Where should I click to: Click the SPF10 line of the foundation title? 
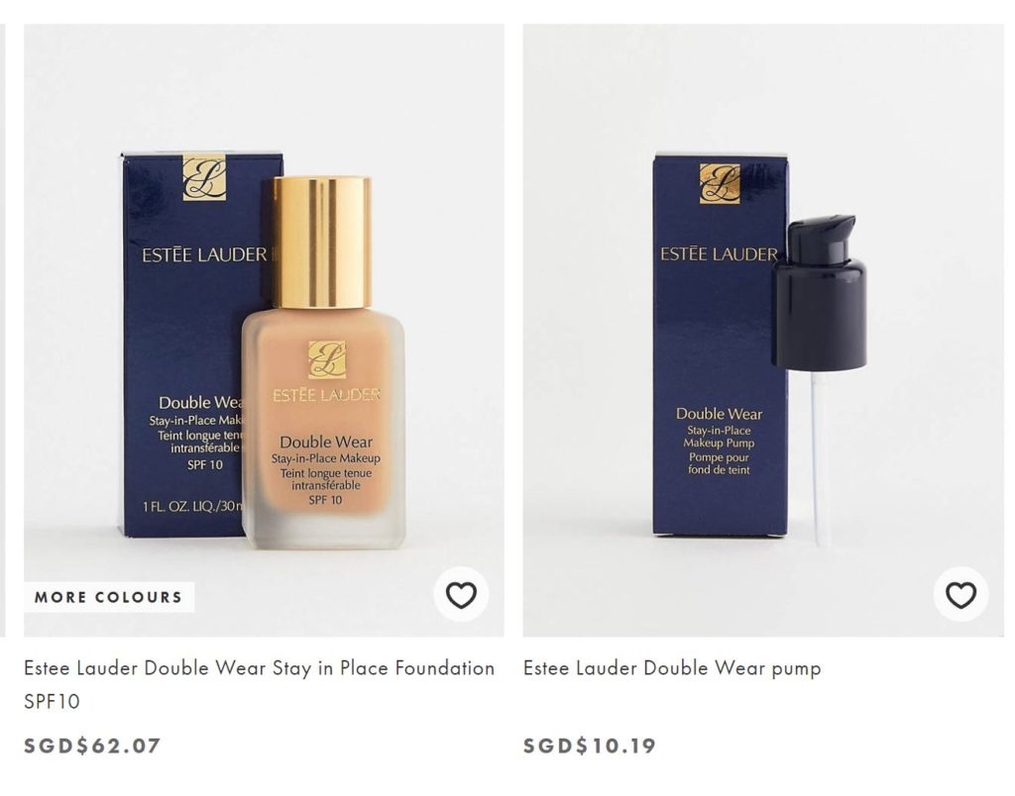[52, 702]
